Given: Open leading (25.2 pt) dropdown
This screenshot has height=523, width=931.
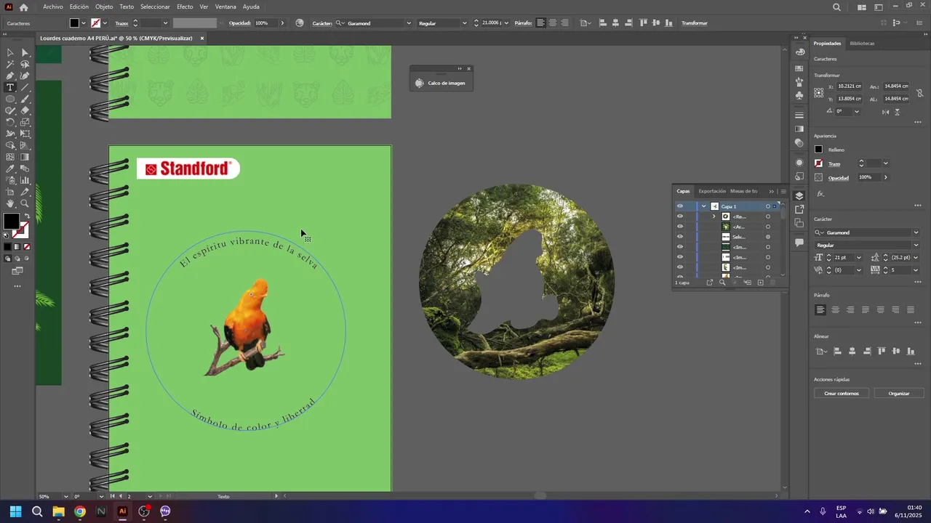Looking at the screenshot, I should coord(915,258).
